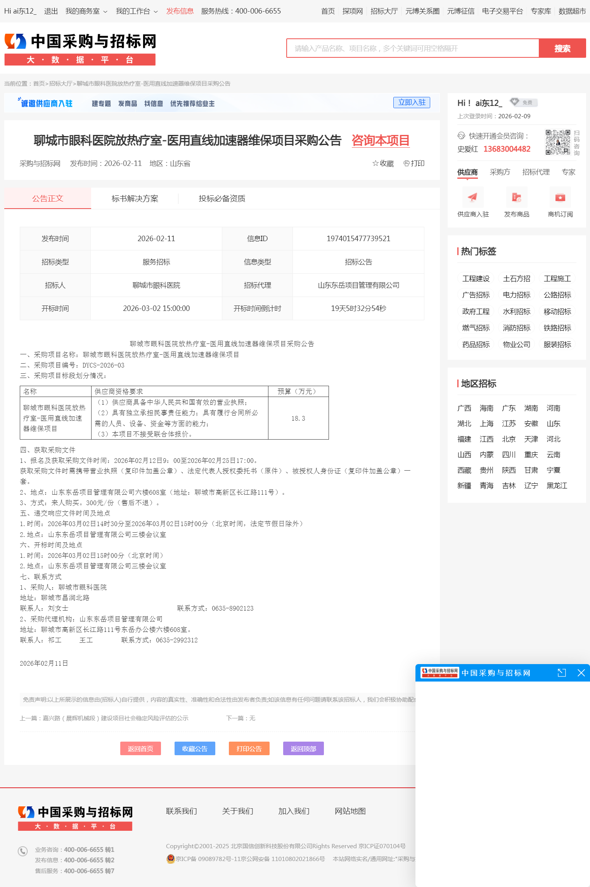Image resolution: width=590 pixels, height=887 pixels.
Task: Click 首页 breadcrumb link
Action: coord(39,83)
